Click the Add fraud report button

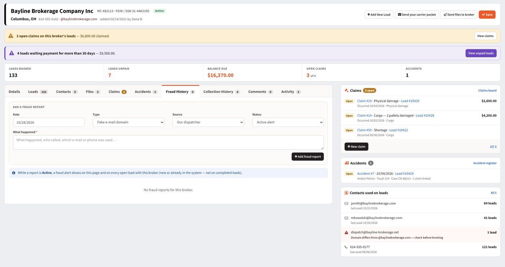coord(308,157)
